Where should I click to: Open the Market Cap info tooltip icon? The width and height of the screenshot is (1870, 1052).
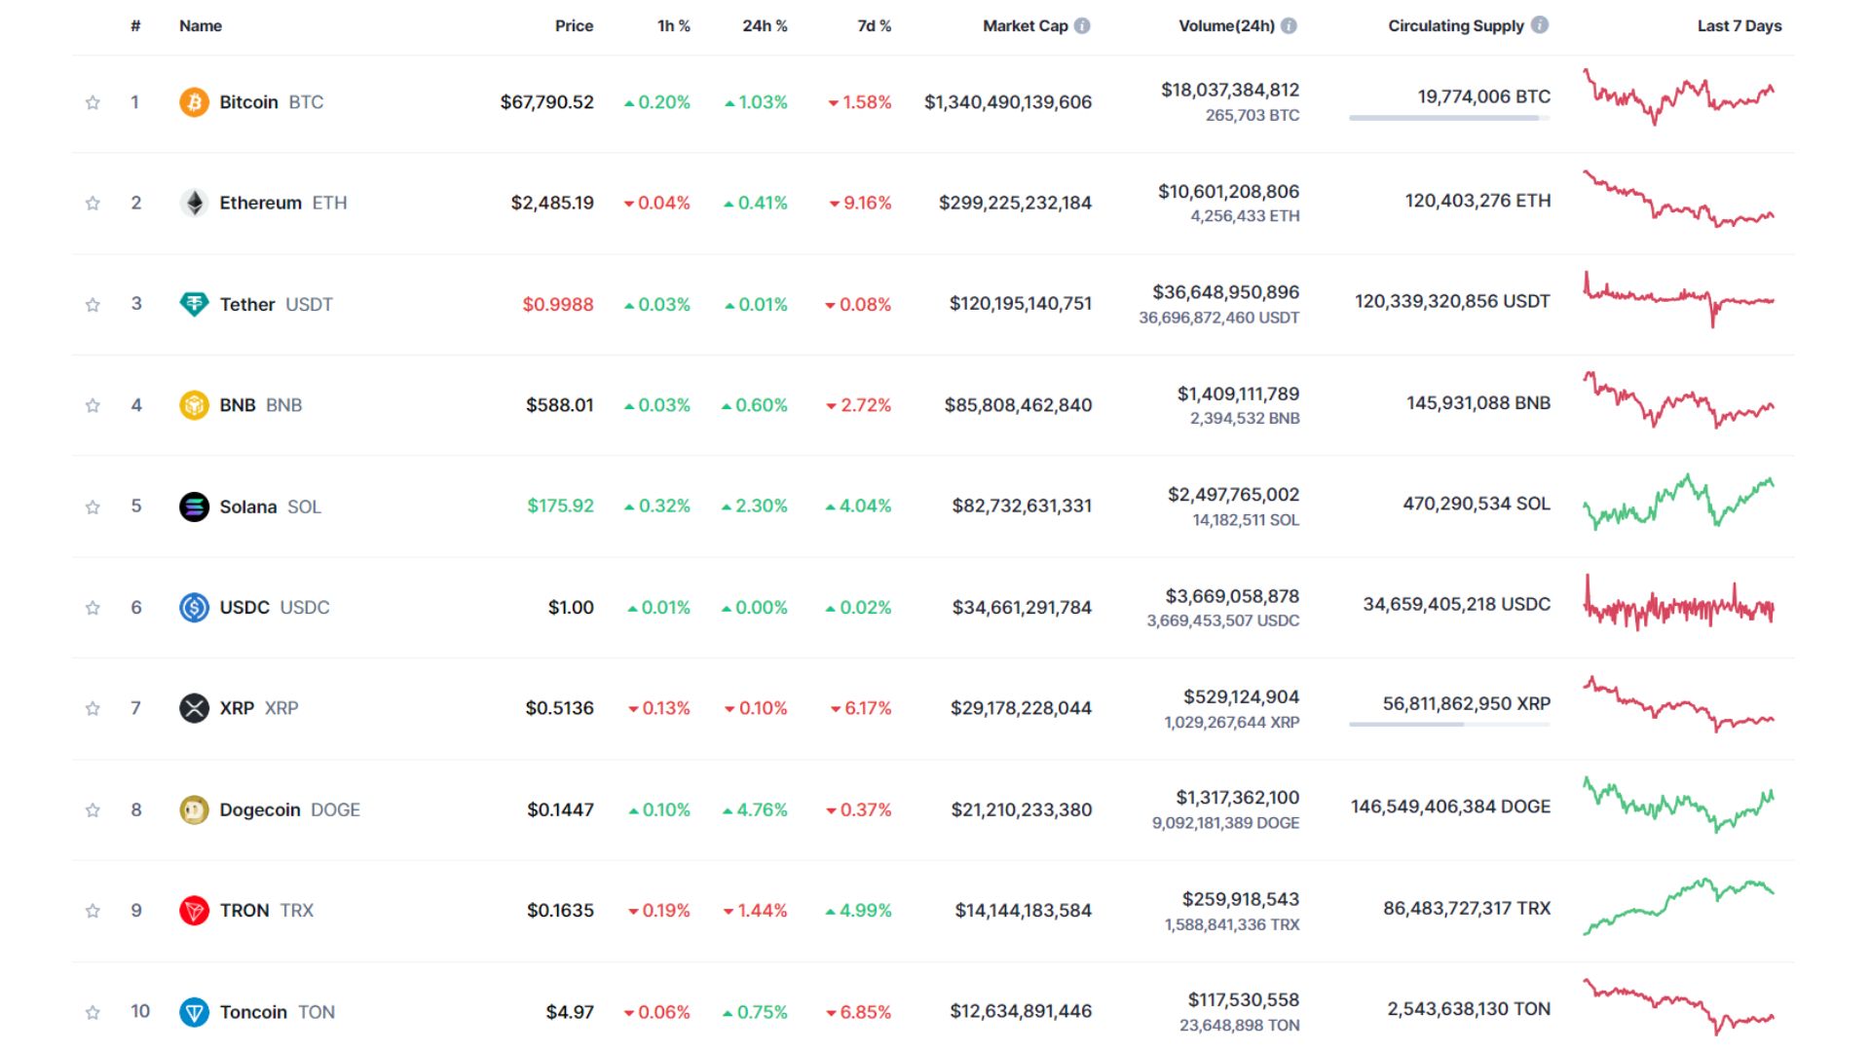(1081, 26)
